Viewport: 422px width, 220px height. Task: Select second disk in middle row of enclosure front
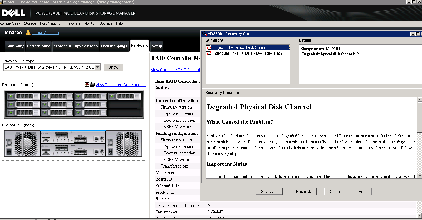(57, 104)
